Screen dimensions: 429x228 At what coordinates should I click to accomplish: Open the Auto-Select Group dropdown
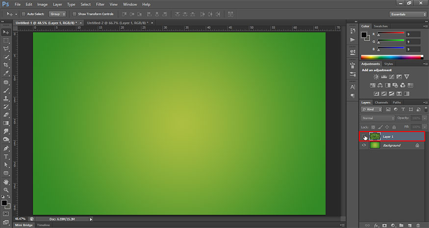click(57, 14)
